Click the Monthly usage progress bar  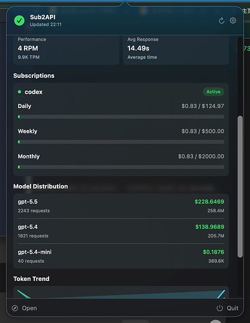[x=121, y=167]
